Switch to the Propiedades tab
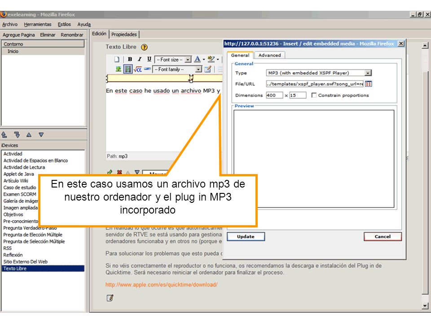431x323 pixels. click(124, 35)
